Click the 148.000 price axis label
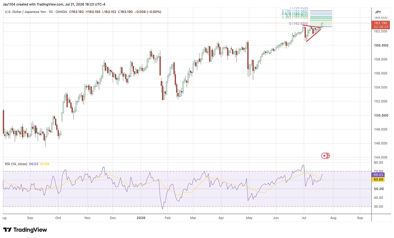394x238 pixels. [x=381, y=129]
